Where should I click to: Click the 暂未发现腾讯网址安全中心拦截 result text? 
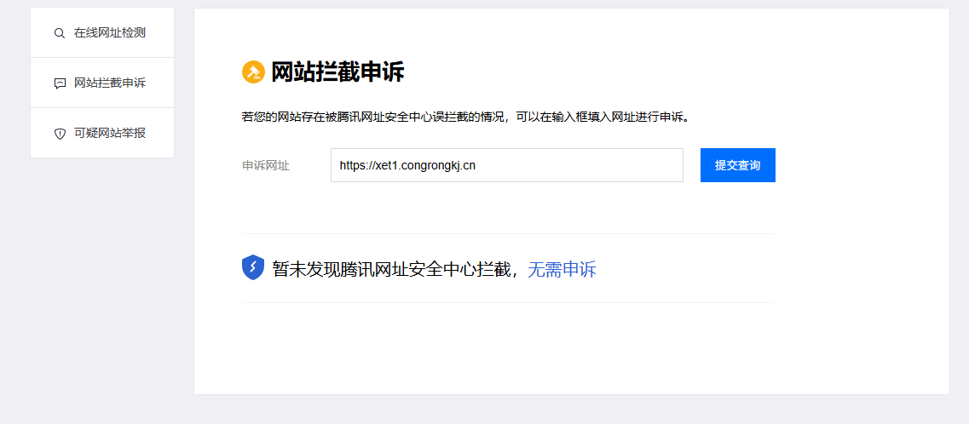pyautogui.click(x=392, y=269)
